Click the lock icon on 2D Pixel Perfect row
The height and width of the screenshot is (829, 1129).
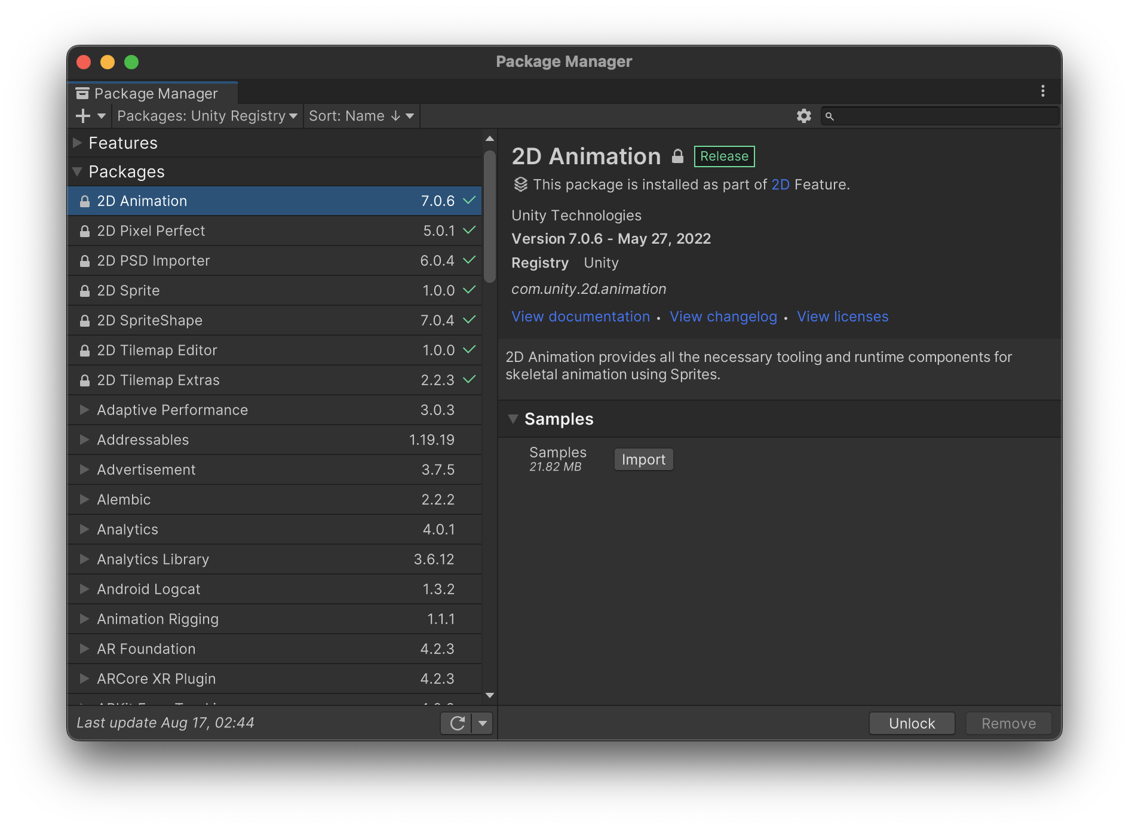(x=85, y=231)
